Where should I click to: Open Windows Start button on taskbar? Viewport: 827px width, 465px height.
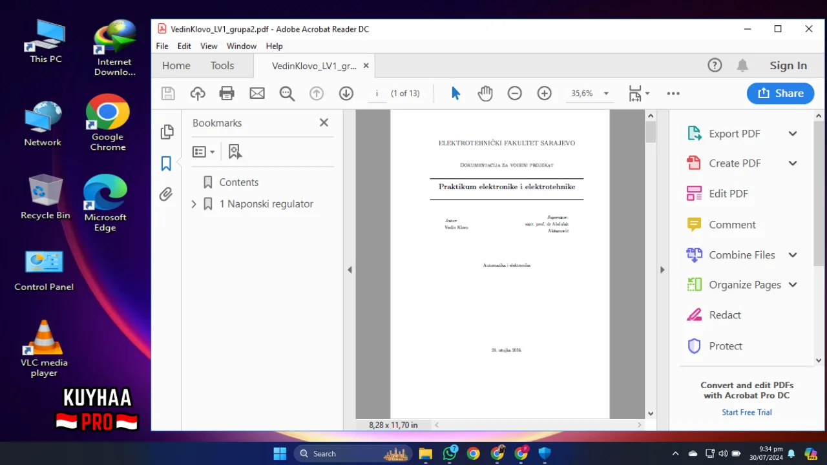[x=280, y=453]
